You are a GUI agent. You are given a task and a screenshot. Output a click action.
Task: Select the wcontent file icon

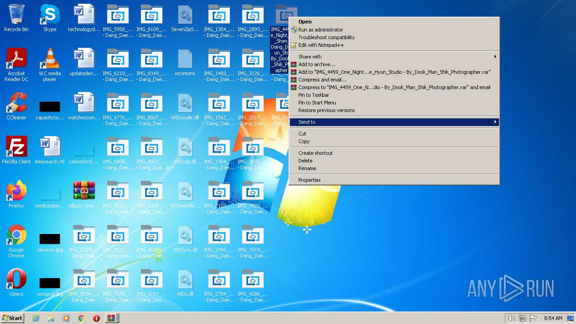[x=185, y=62]
